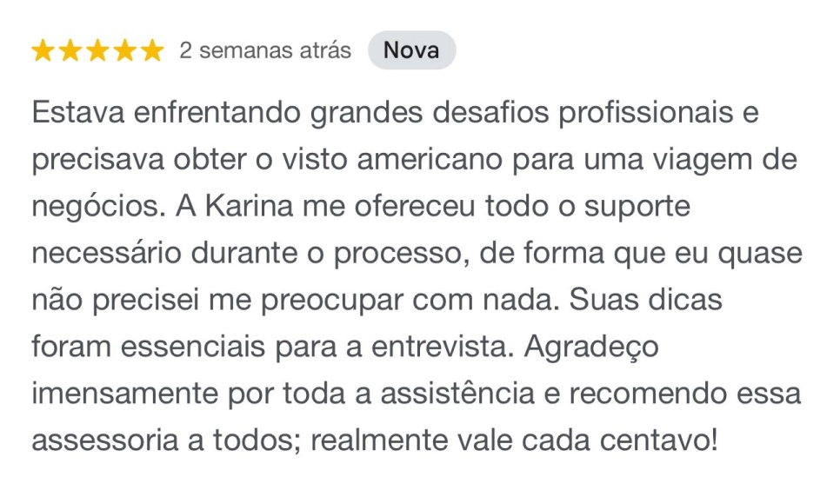This screenshot has height=490, width=840.
Task: Click the word 'Estava' starting the review
Action: [78, 112]
